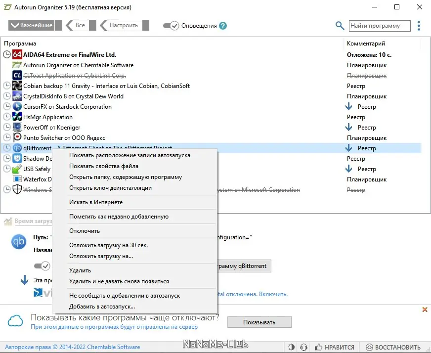
Task: Click the blue down arrow on PowerOff row
Action: pyautogui.click(x=349, y=127)
